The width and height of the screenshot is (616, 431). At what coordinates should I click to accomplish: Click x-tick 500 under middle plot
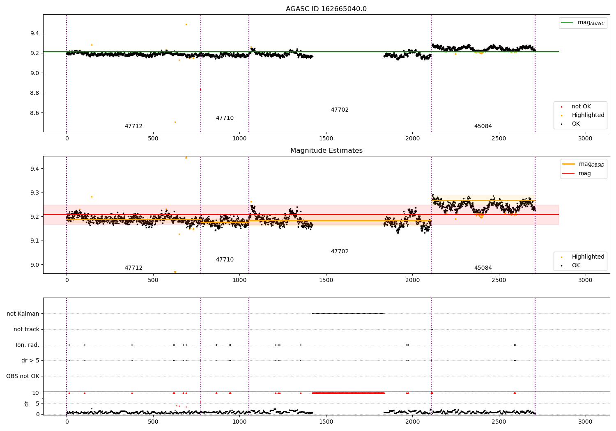pyautogui.click(x=153, y=280)
